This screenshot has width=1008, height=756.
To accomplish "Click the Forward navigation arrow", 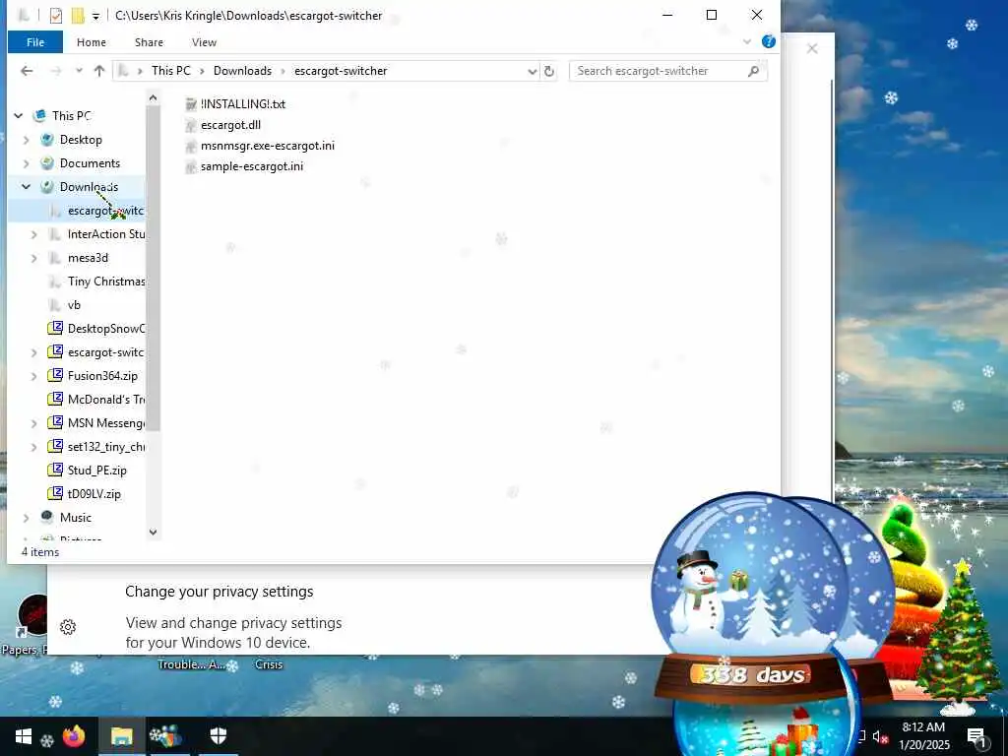I will pyautogui.click(x=56, y=71).
